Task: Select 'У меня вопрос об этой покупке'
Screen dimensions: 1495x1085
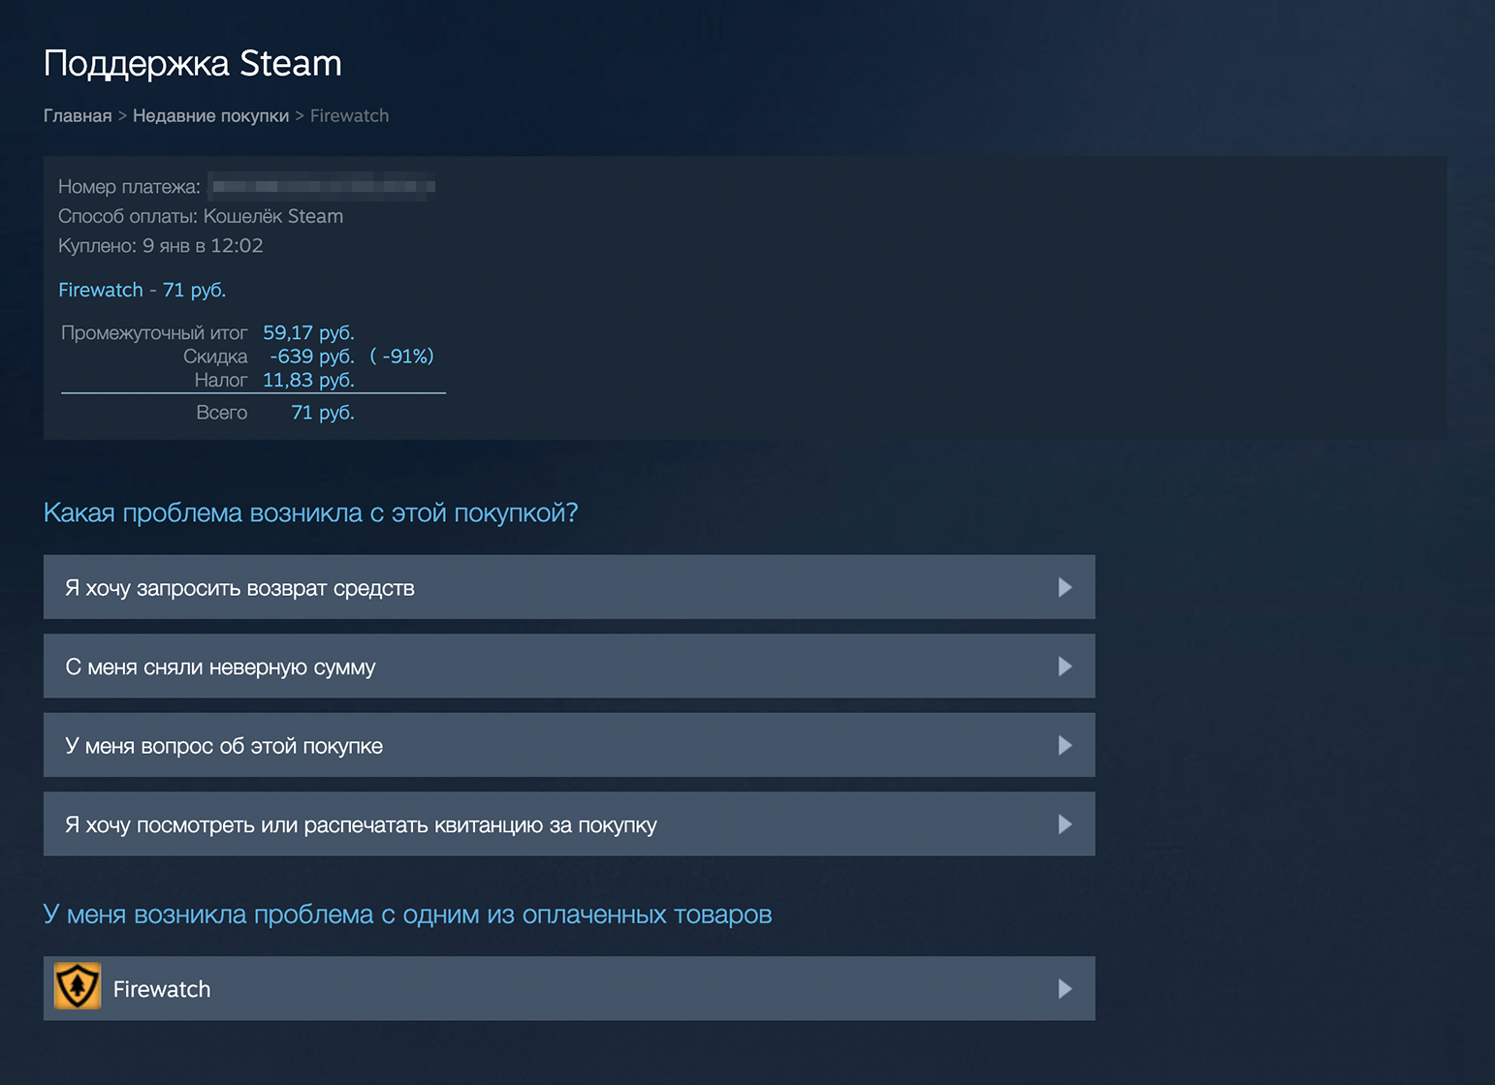Action: point(569,745)
